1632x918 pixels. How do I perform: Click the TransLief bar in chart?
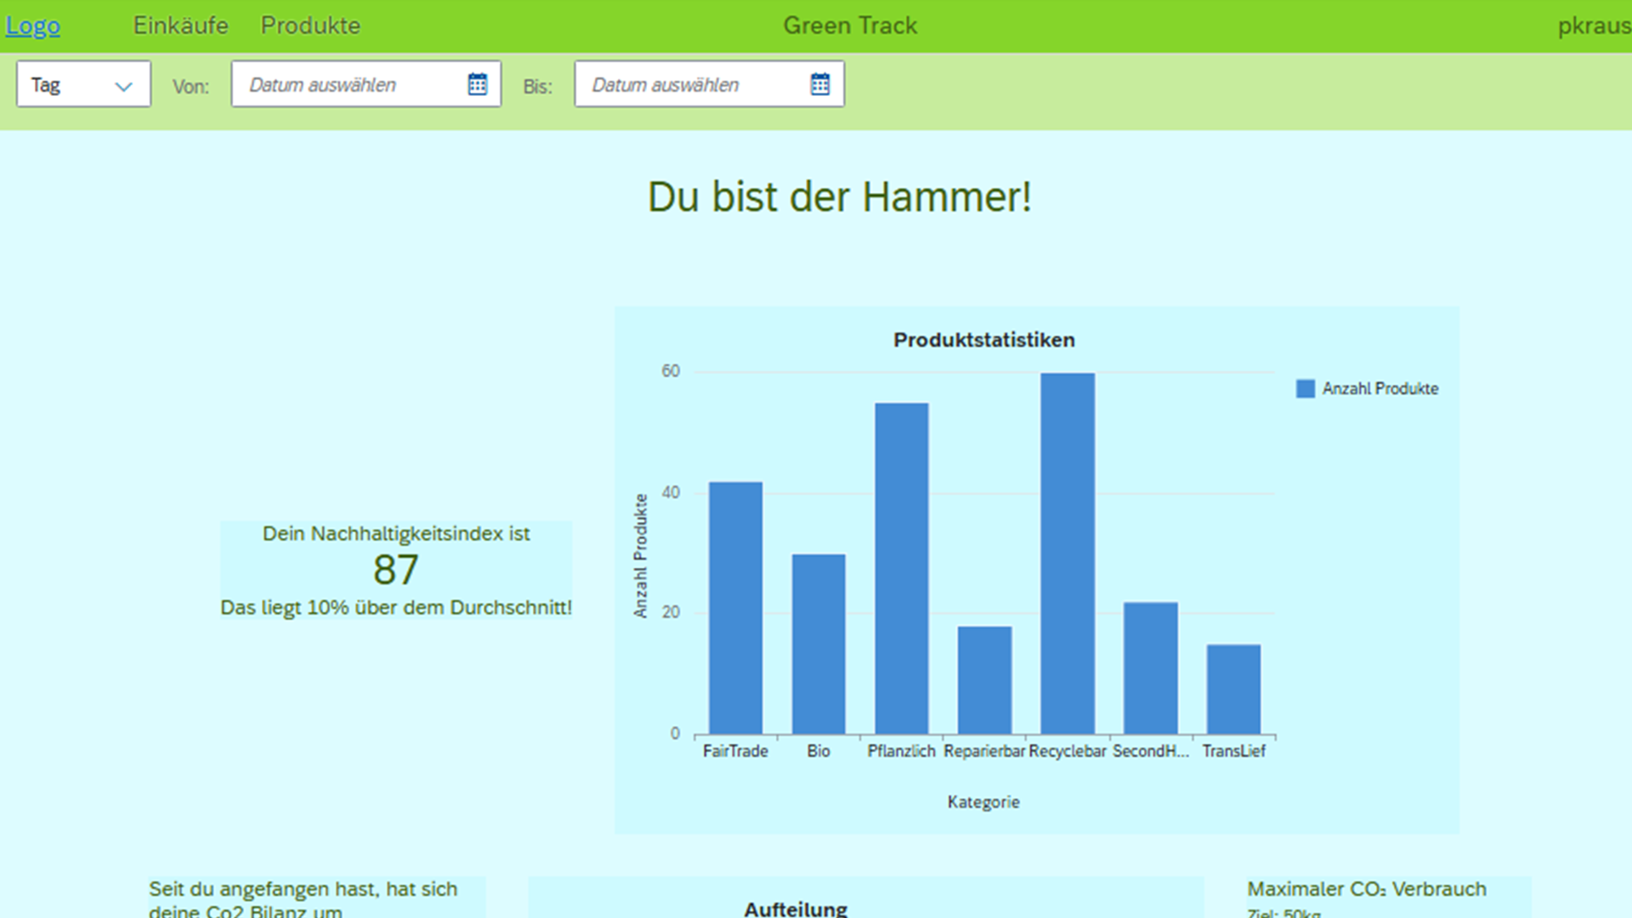point(1233,689)
